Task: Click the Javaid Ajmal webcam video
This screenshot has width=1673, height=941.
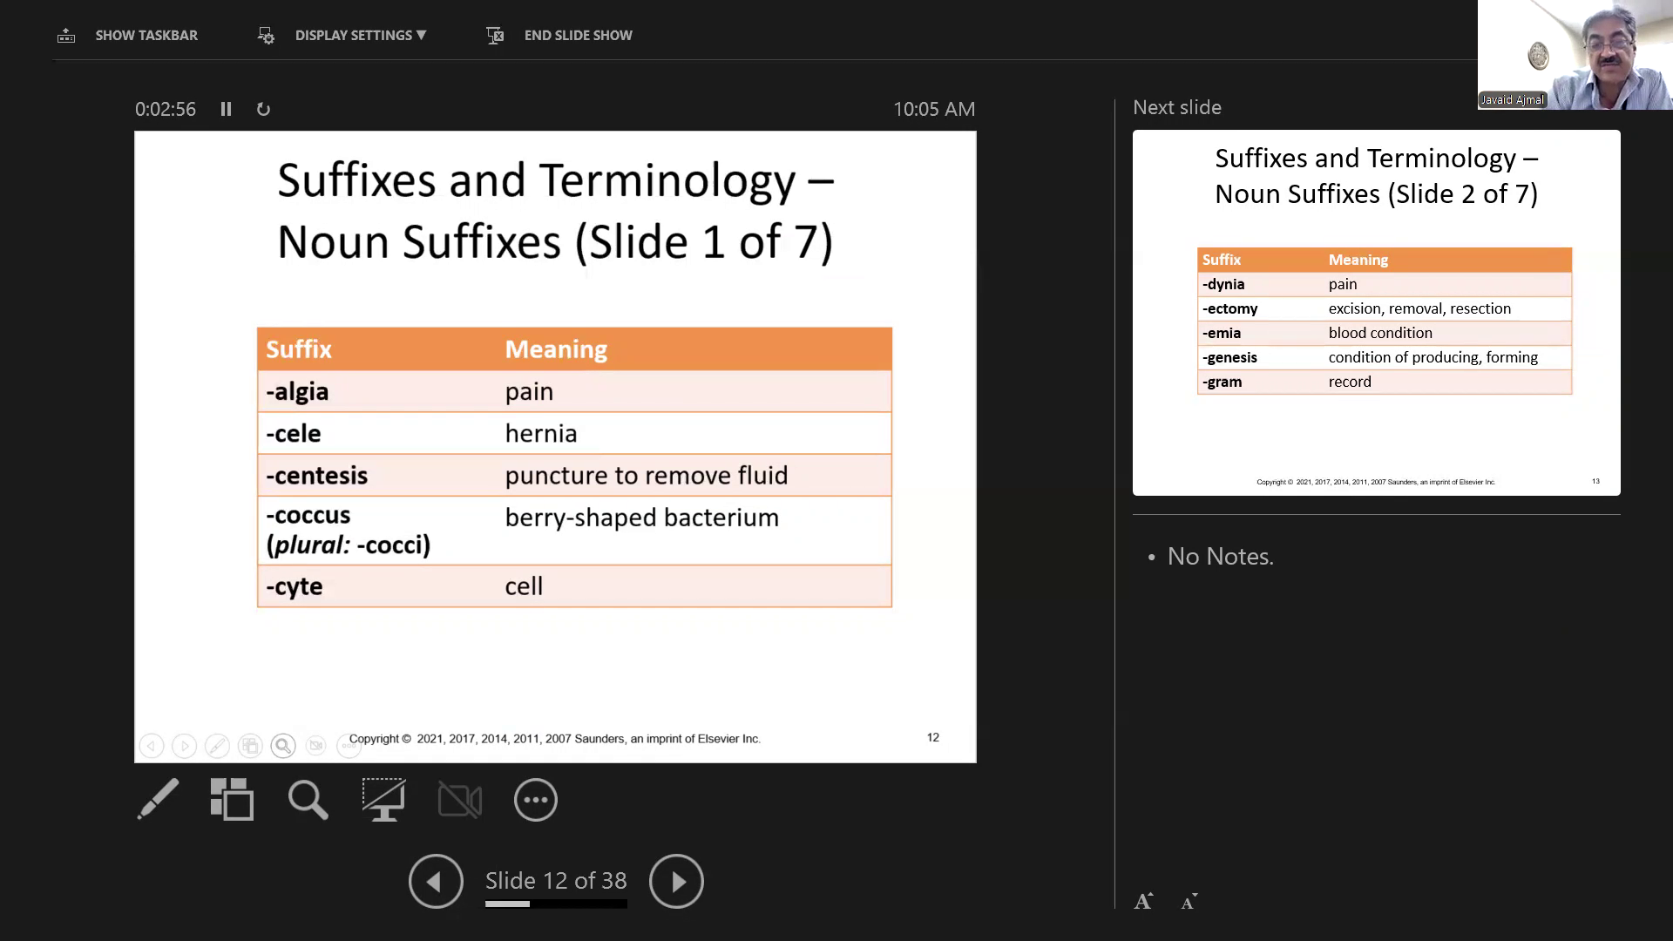Action: point(1575,54)
